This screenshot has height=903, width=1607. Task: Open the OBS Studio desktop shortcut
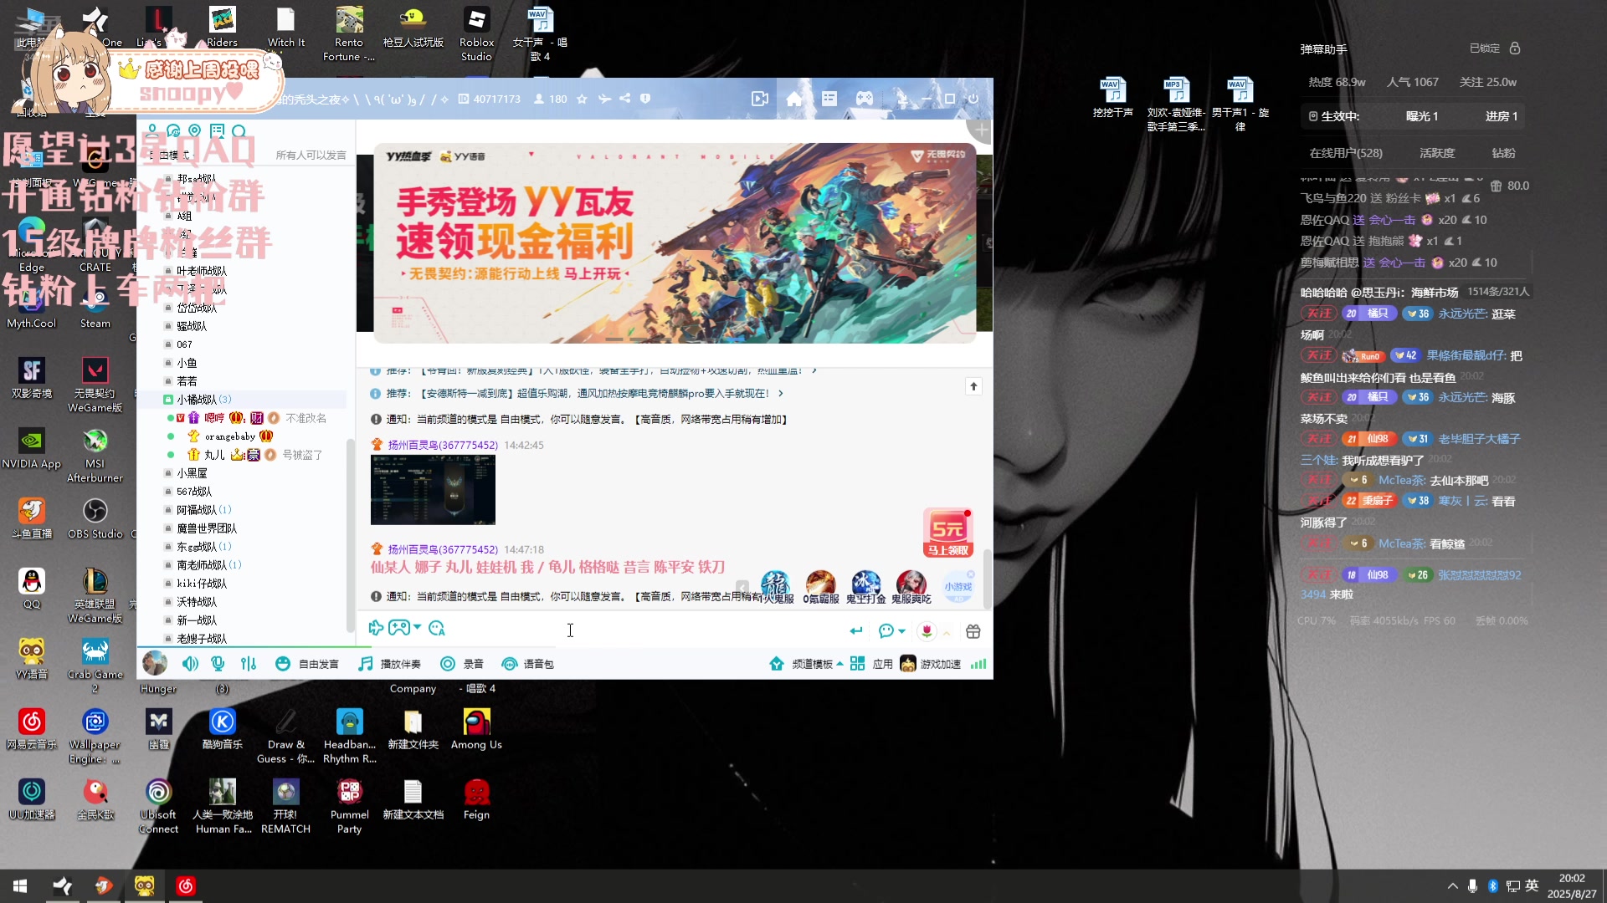click(95, 518)
